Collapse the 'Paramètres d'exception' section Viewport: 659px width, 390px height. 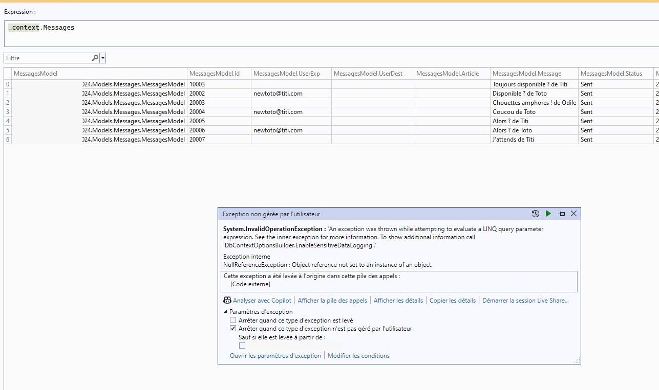point(226,312)
